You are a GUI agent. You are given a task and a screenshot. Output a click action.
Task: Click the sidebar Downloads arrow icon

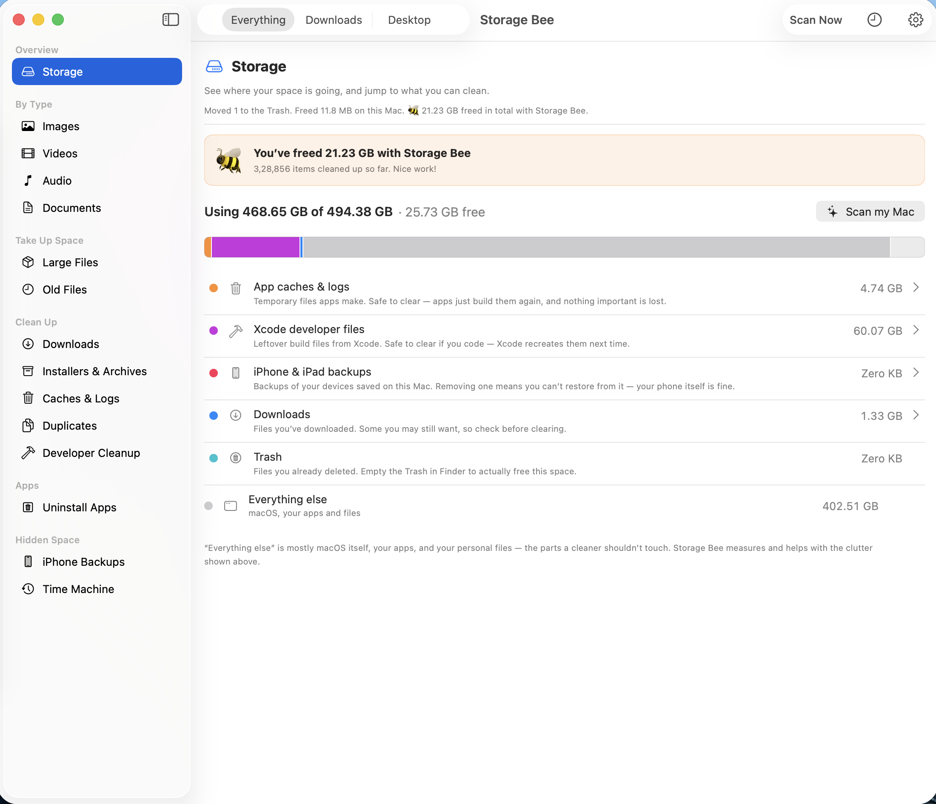pos(28,344)
